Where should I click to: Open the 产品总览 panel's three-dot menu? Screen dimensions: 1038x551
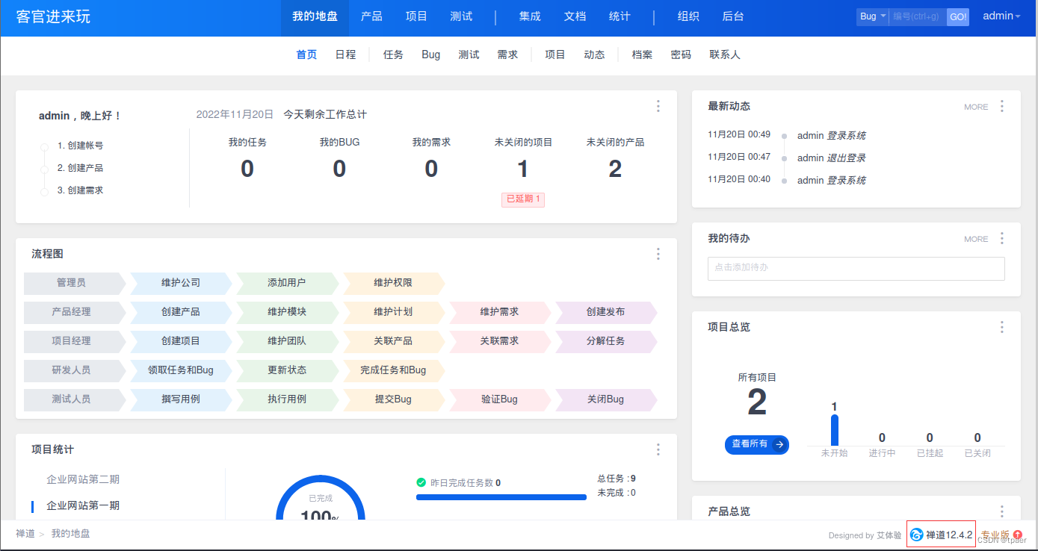pos(1002,511)
